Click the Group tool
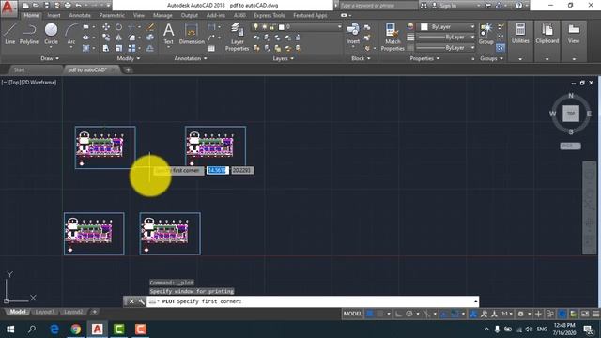Screen dimensions: 601x338 point(486,34)
